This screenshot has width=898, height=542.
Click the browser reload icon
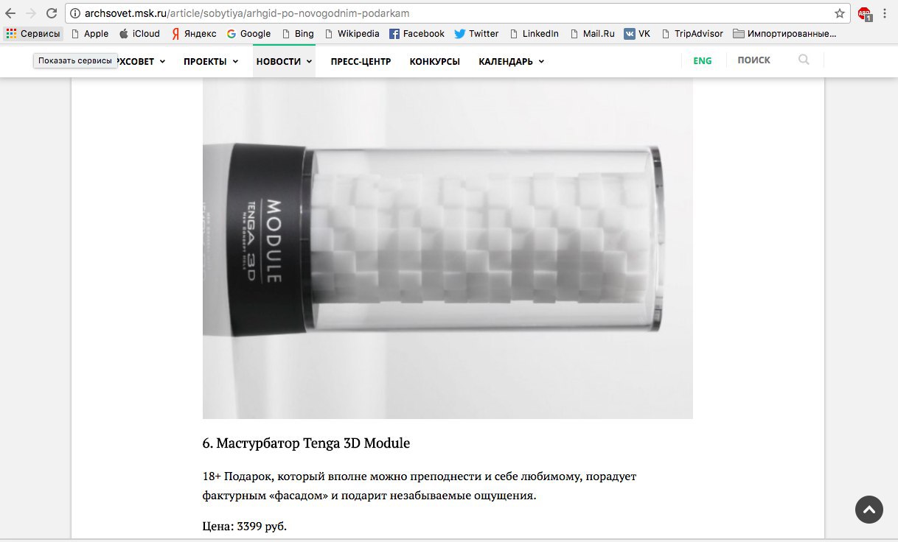point(51,13)
